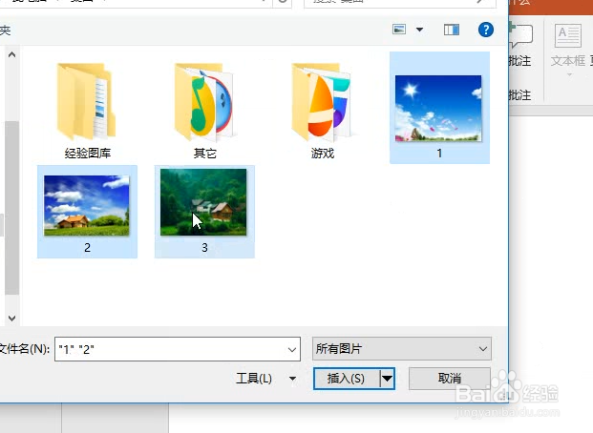Click the file name label 3
593x433 pixels.
coord(204,247)
